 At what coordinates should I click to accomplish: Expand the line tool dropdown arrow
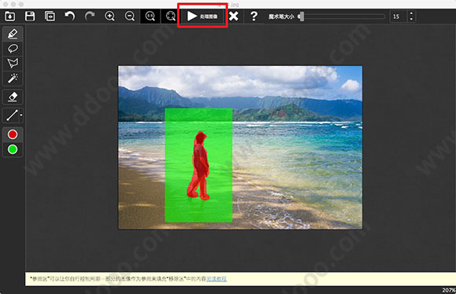(21, 115)
